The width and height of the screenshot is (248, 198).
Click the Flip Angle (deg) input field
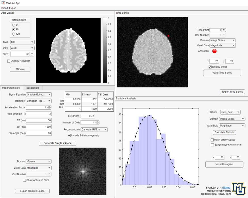pyautogui.click(x=39, y=133)
